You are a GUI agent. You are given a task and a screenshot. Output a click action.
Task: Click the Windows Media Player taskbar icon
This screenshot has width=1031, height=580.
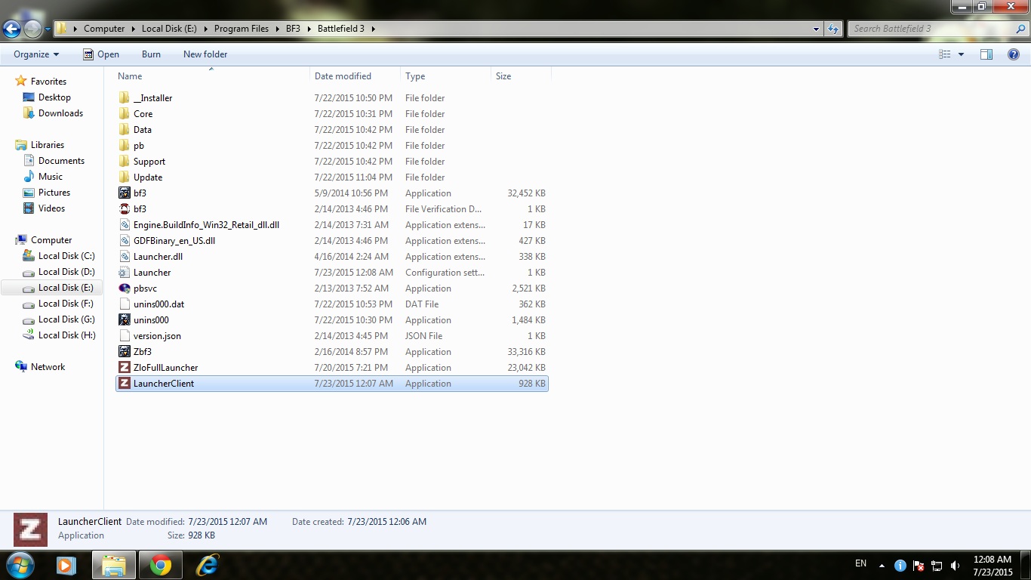coord(66,565)
